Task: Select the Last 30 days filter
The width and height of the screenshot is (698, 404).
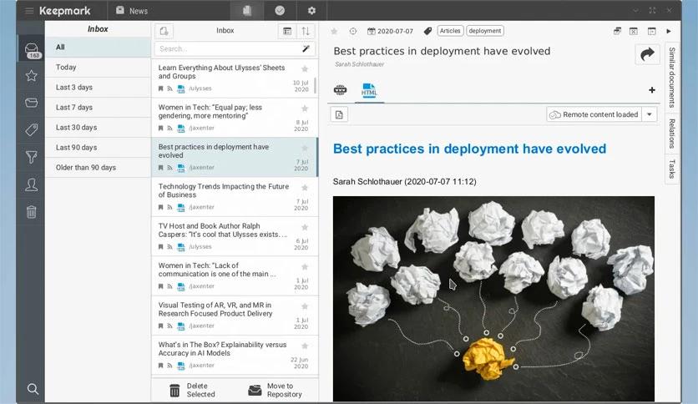Action: pyautogui.click(x=76, y=128)
